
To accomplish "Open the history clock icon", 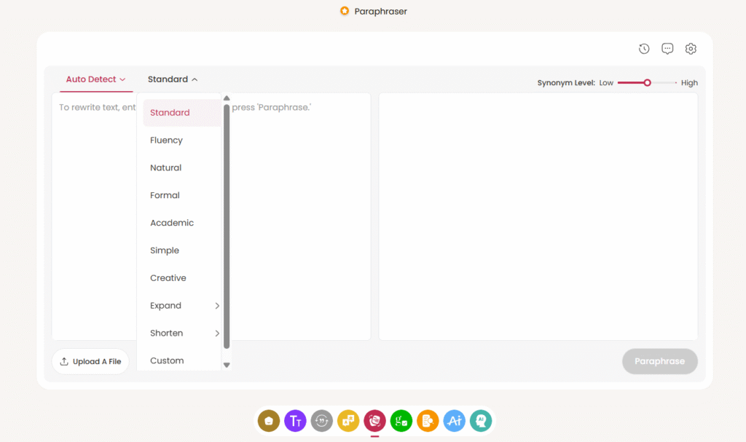I will click(x=644, y=49).
